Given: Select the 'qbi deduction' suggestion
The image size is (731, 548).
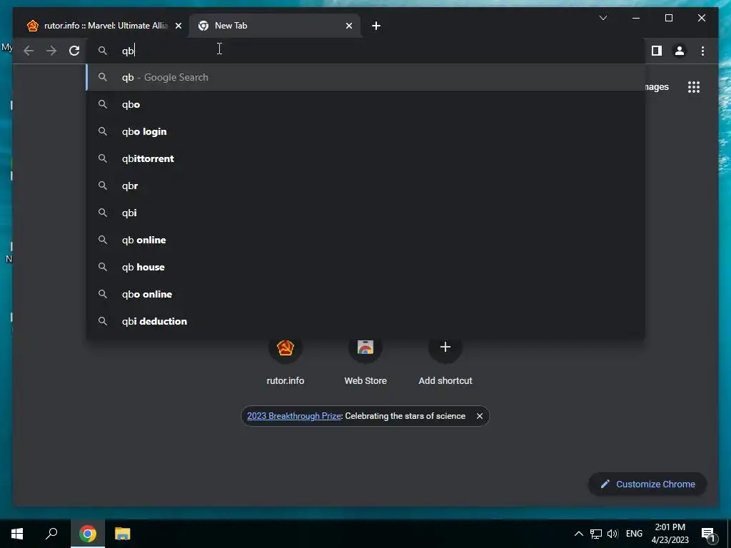Looking at the screenshot, I should click(x=365, y=321).
